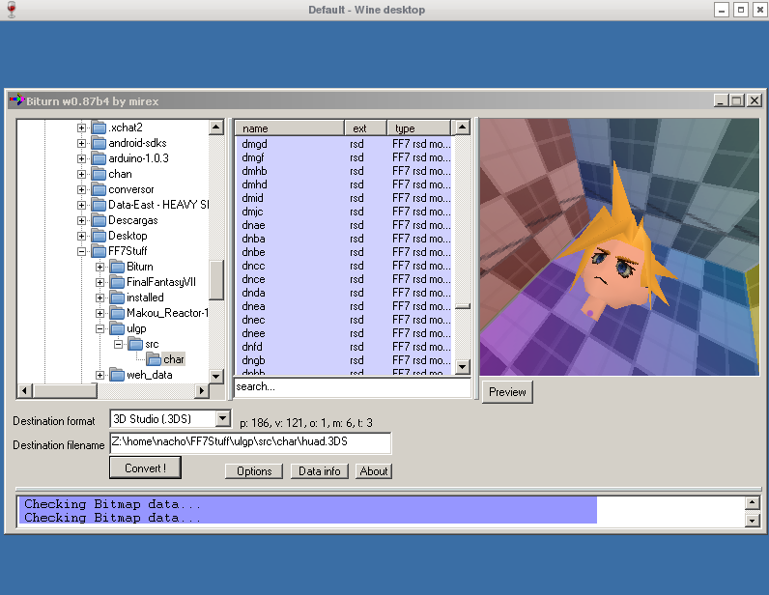769x595 pixels.
Task: Click the android-sdks folder icon
Action: coord(100,143)
